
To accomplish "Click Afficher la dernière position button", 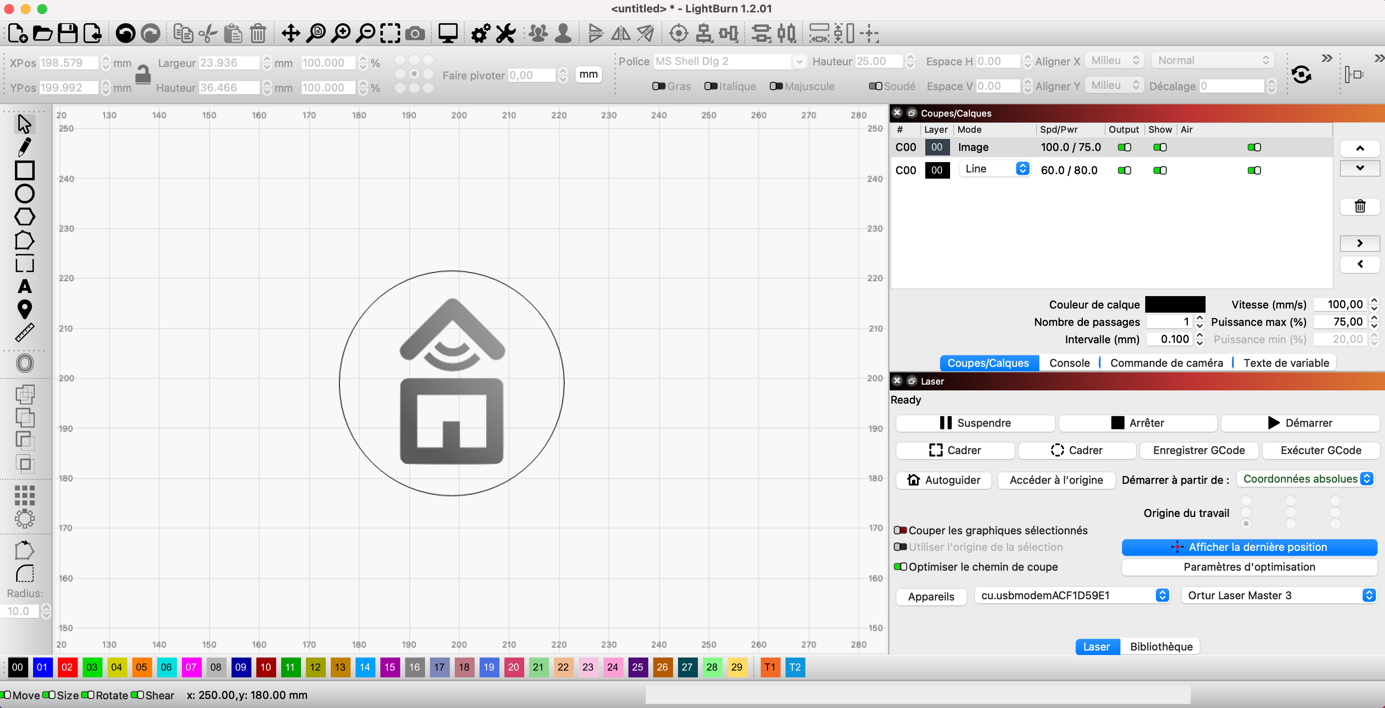I will click(x=1249, y=547).
